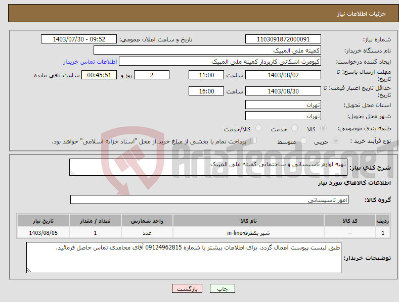Click the تعداد / مقدار column header

click(95, 221)
